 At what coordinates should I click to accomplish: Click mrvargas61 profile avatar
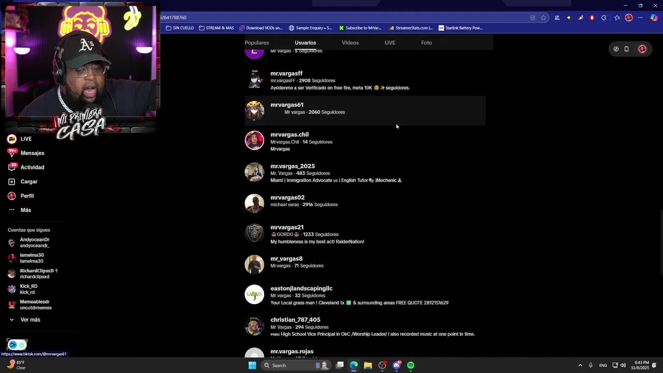[254, 110]
